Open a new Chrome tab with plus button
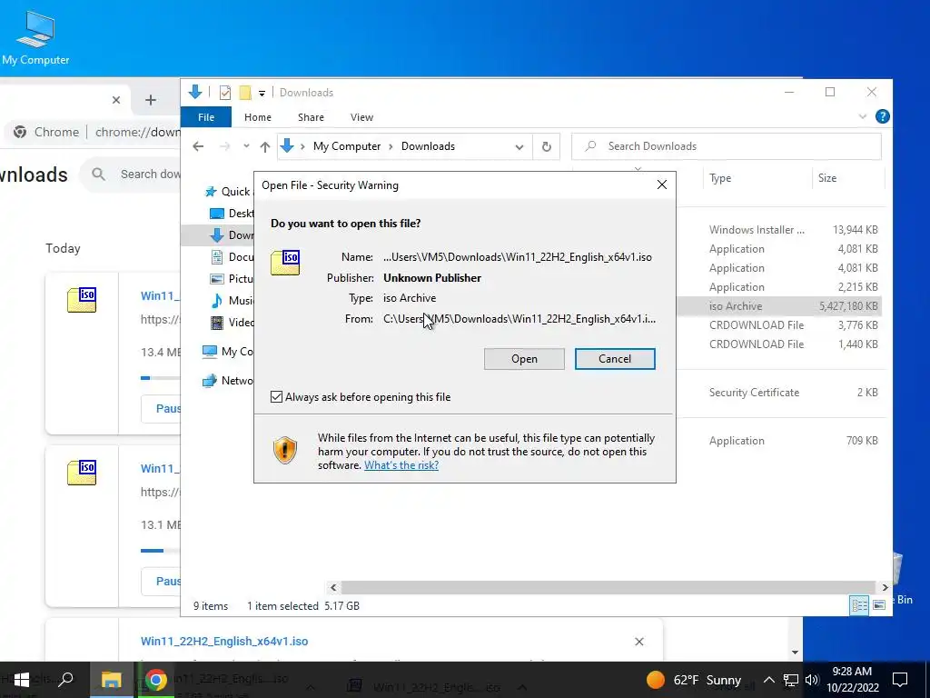The height and width of the screenshot is (698, 930). point(151,100)
